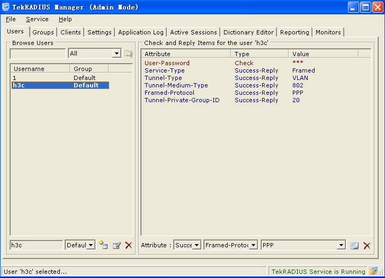Switch to the Clients tab

(x=70, y=32)
